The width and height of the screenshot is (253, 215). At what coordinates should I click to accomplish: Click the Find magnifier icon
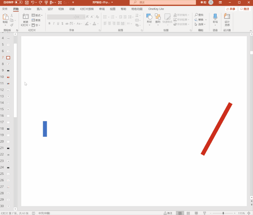tap(196, 15)
